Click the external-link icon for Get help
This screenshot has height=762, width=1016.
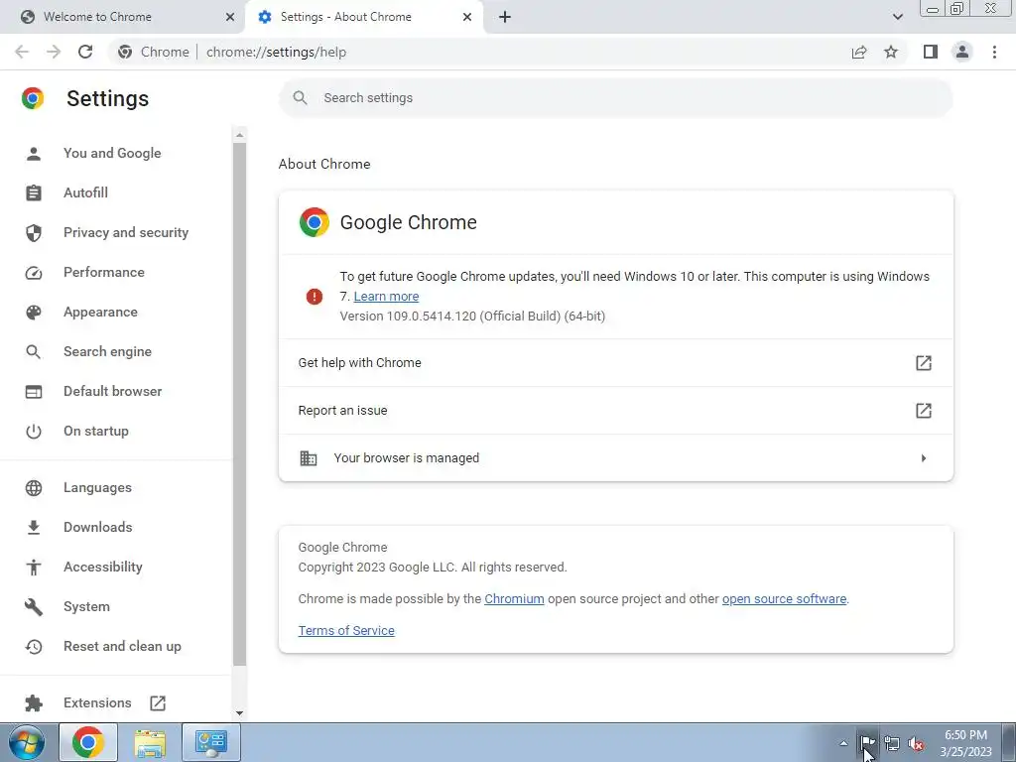click(x=924, y=363)
